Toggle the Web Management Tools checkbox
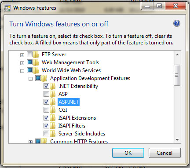 pyautogui.click(x=29, y=62)
